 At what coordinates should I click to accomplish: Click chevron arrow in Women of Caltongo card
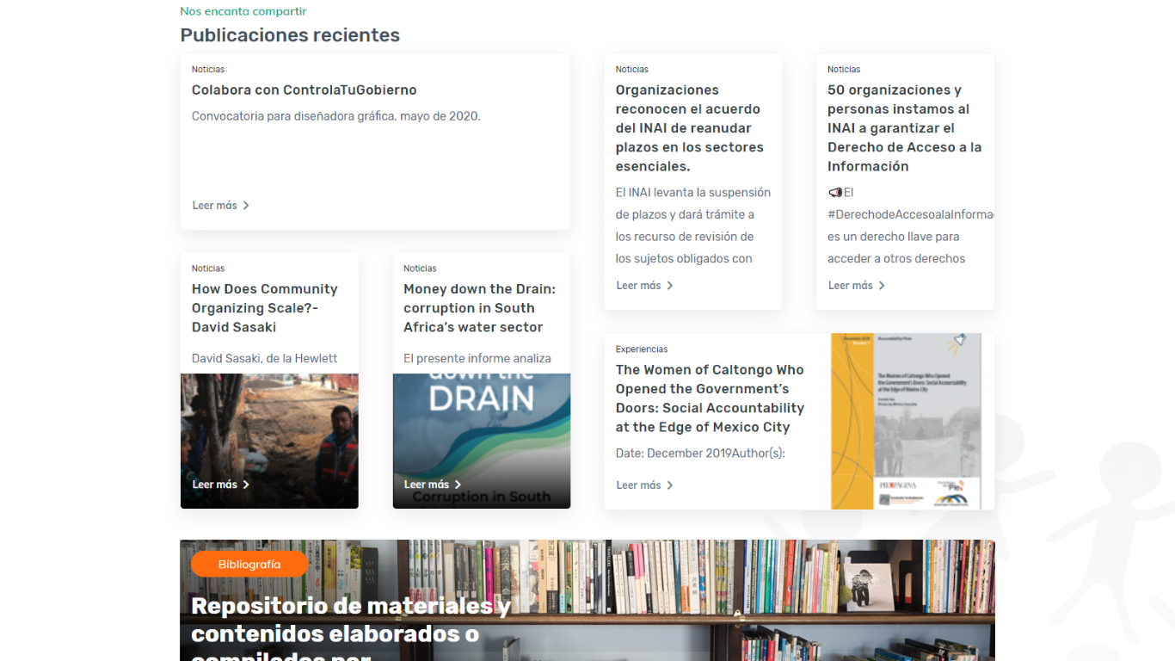coord(670,485)
